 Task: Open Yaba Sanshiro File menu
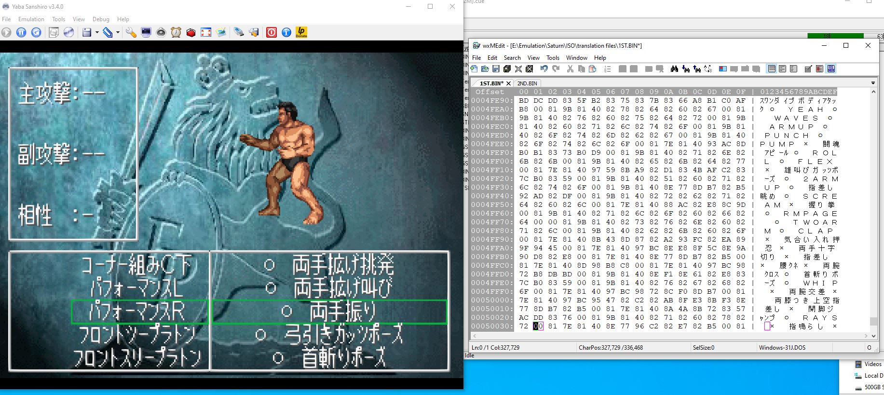click(x=6, y=19)
